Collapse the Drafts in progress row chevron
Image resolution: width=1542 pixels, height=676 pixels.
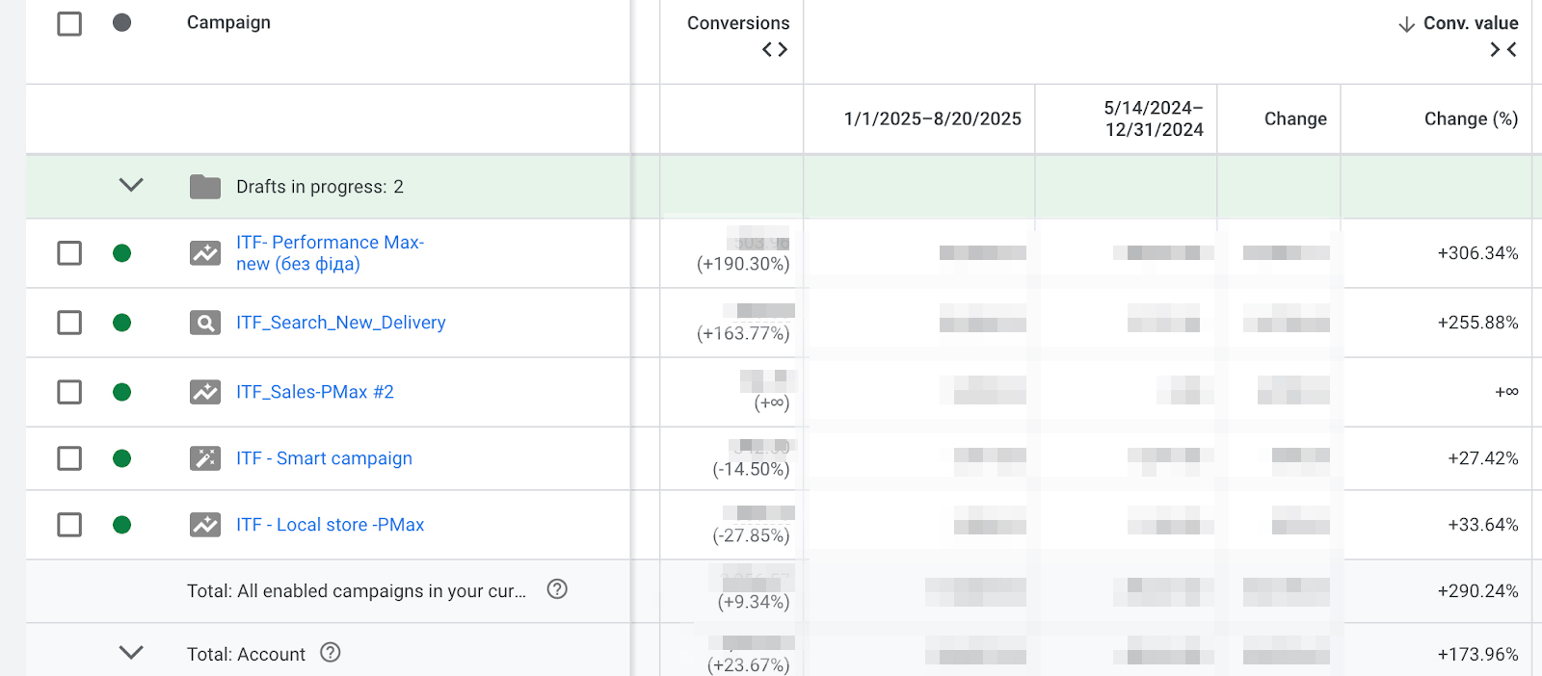131,185
